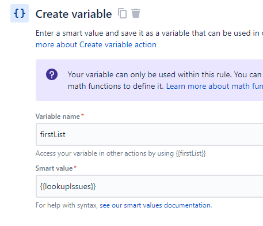Focus the Variable name field containing firstList
Viewport: 263px width, 226px height.
150,134
